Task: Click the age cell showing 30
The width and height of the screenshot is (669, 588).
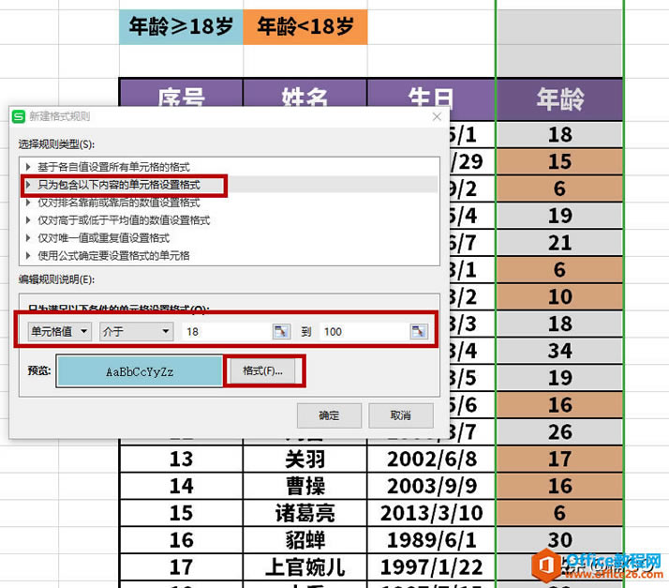Action: tap(559, 540)
